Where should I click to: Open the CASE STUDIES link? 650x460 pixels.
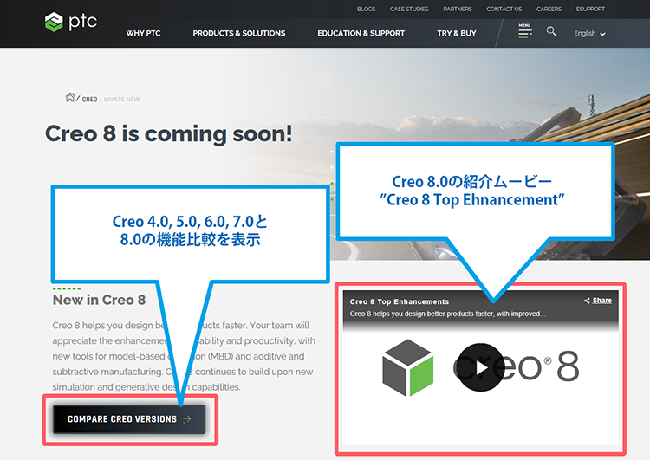(409, 10)
